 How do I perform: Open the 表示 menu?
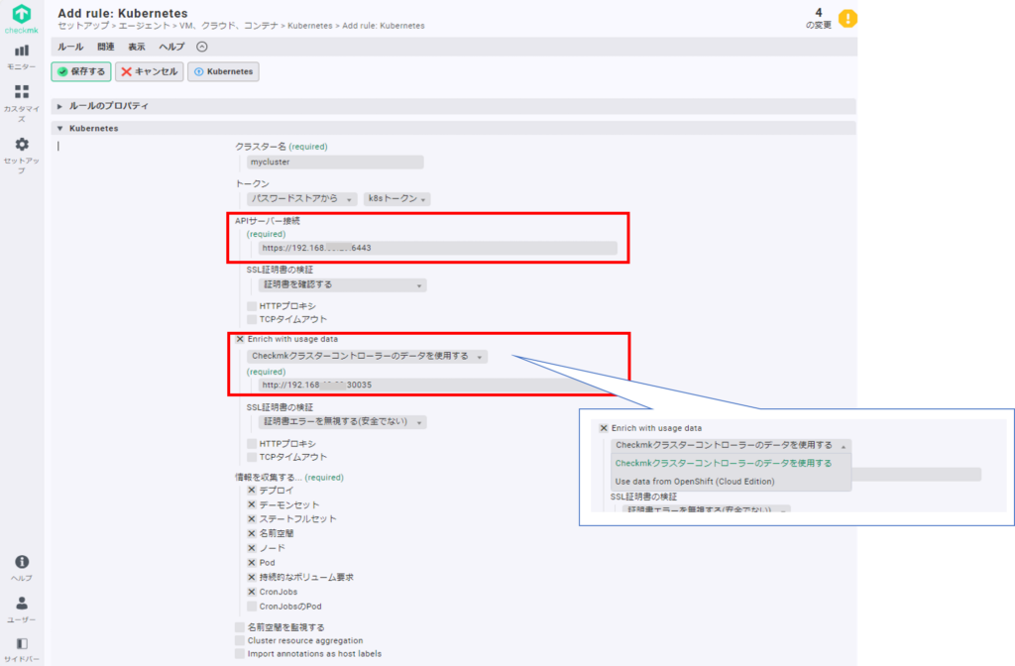137,47
